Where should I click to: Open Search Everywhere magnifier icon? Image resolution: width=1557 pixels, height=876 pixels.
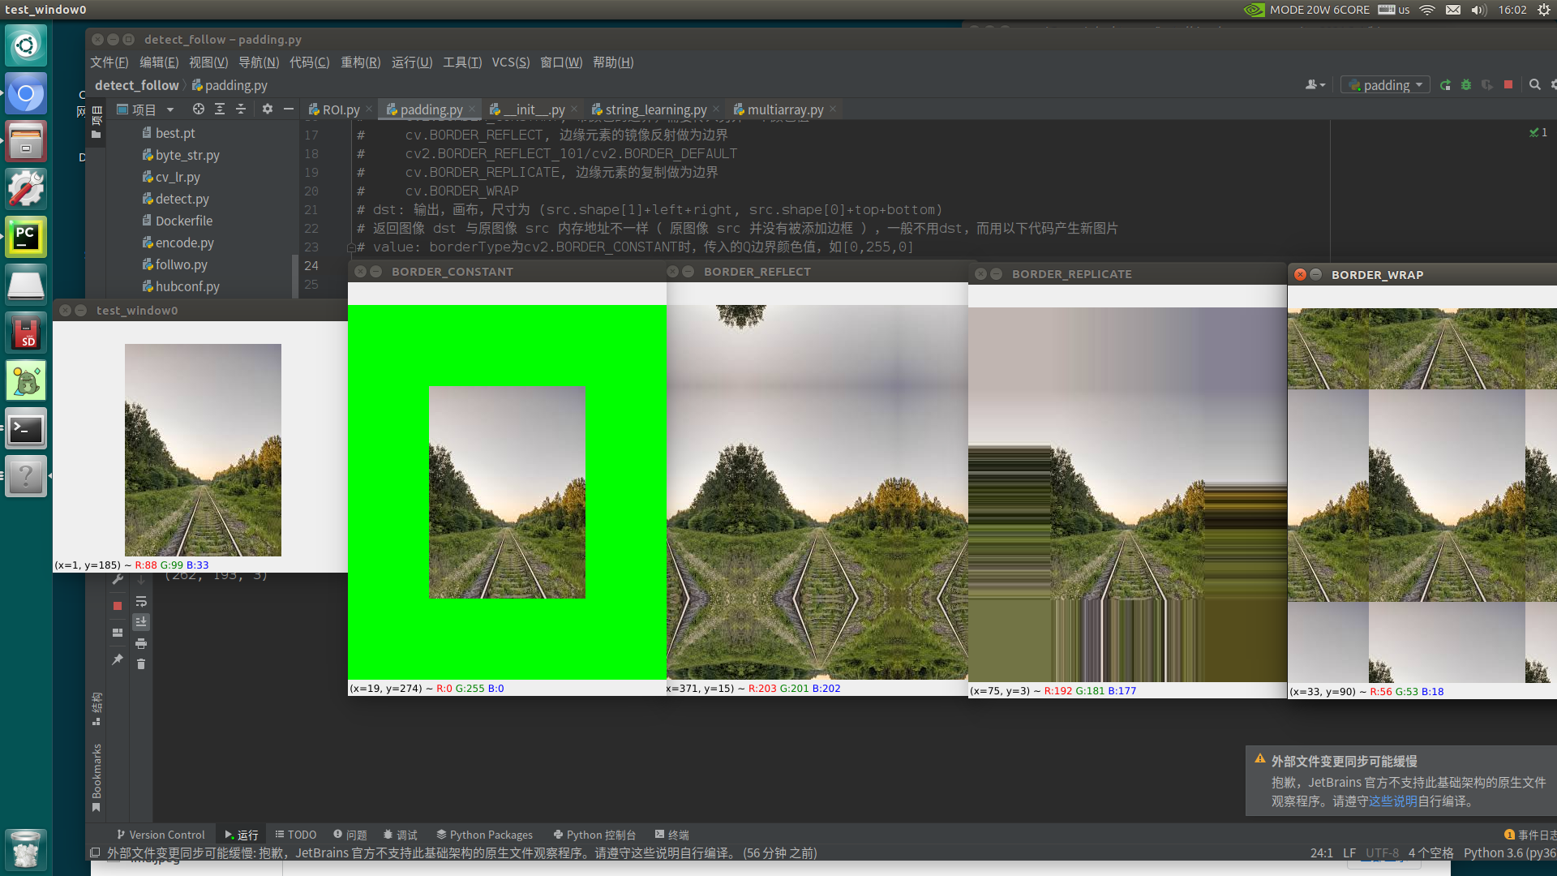click(1534, 84)
